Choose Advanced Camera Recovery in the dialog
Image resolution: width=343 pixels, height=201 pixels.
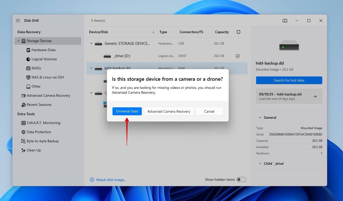pos(169,111)
